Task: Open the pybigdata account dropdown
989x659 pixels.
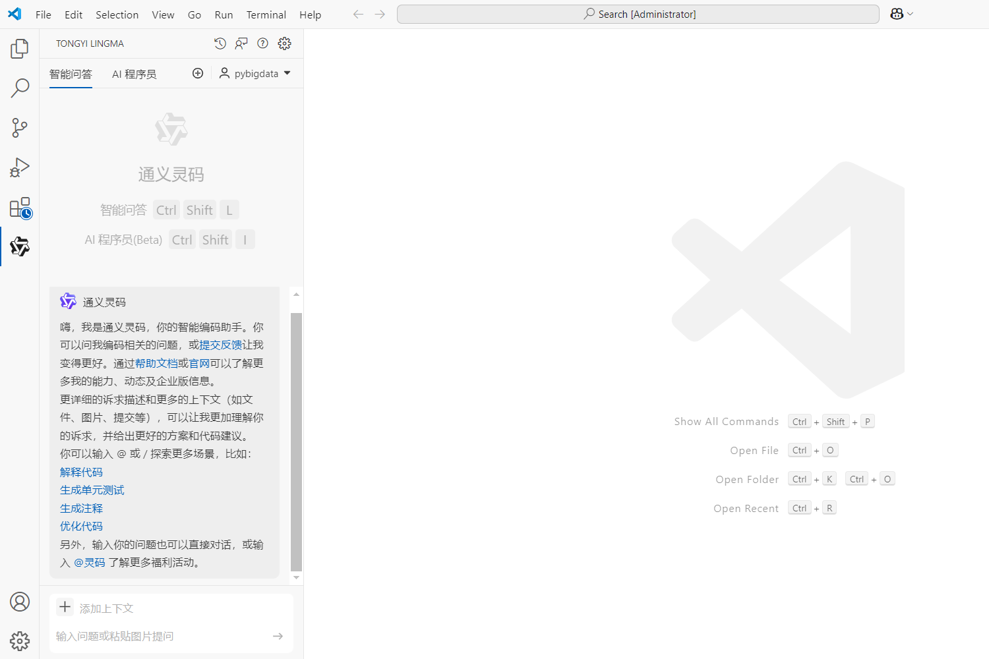Action: [255, 73]
